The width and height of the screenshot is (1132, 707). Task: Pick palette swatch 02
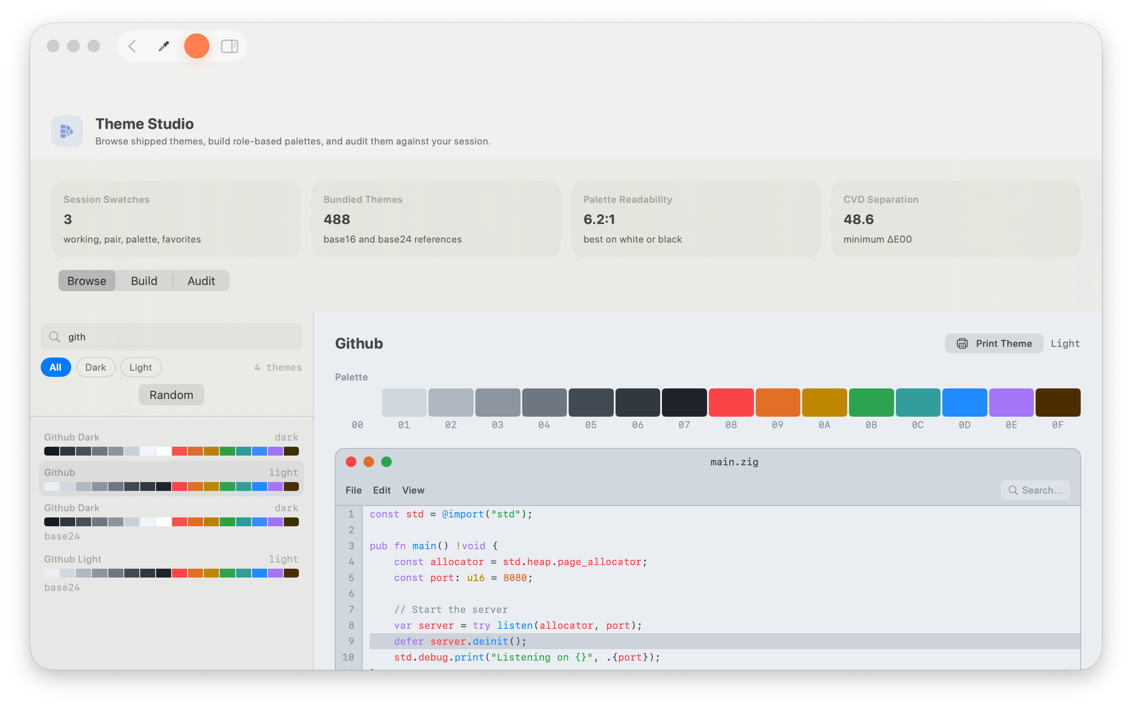point(451,403)
